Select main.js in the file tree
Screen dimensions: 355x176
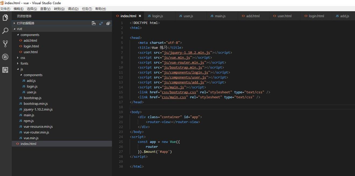click(29, 115)
